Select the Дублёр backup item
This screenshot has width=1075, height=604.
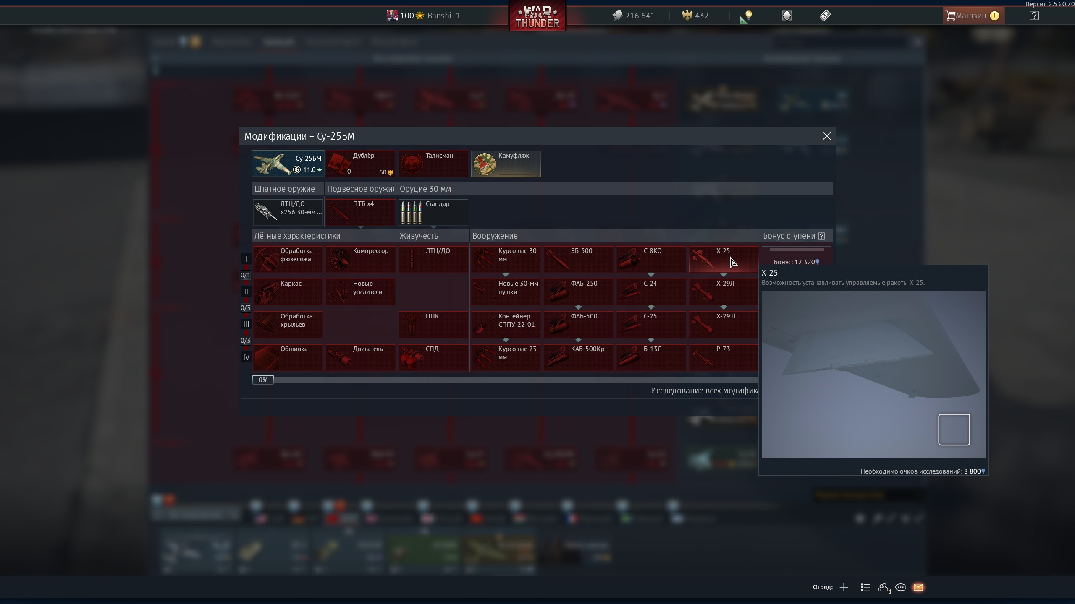[x=360, y=164]
